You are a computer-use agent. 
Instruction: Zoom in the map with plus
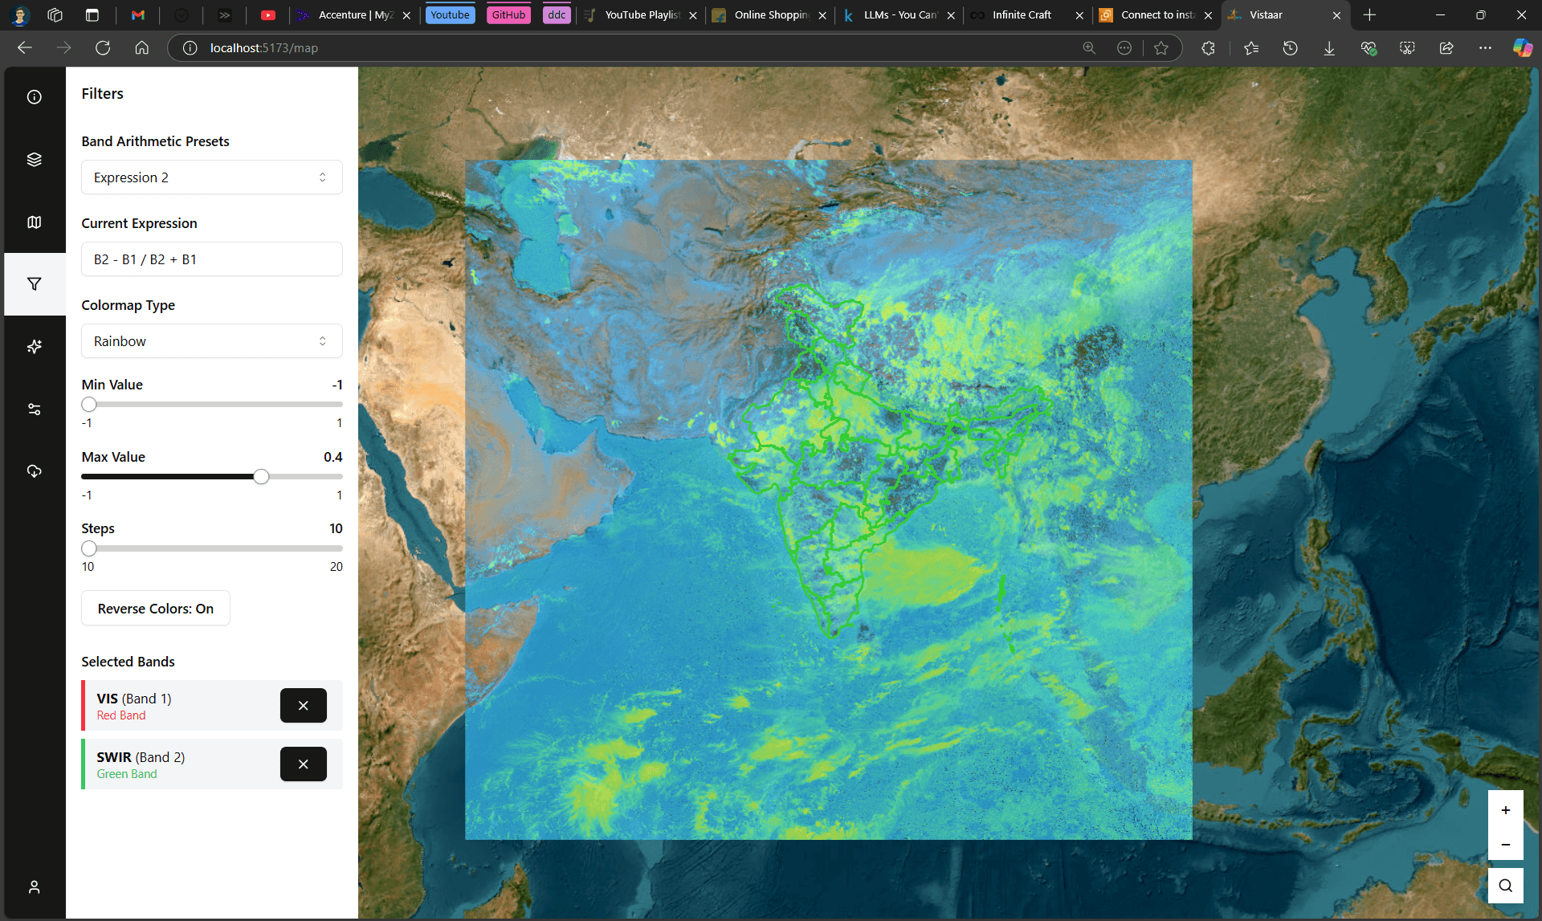click(x=1505, y=810)
